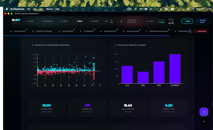The width and height of the screenshot is (213, 130).
Task: Click the Demo mode button
Action: coord(187,21)
